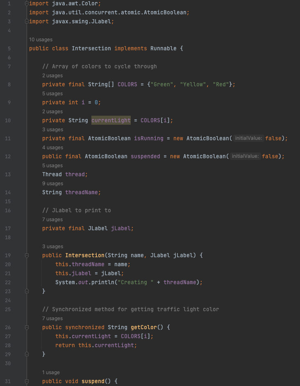300x386 pixels.
Task: Click the 4 usages hint above suspended
Action: [x=52, y=148]
